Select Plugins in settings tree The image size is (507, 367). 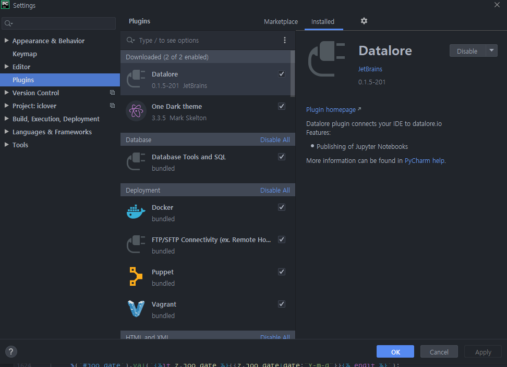click(60, 80)
